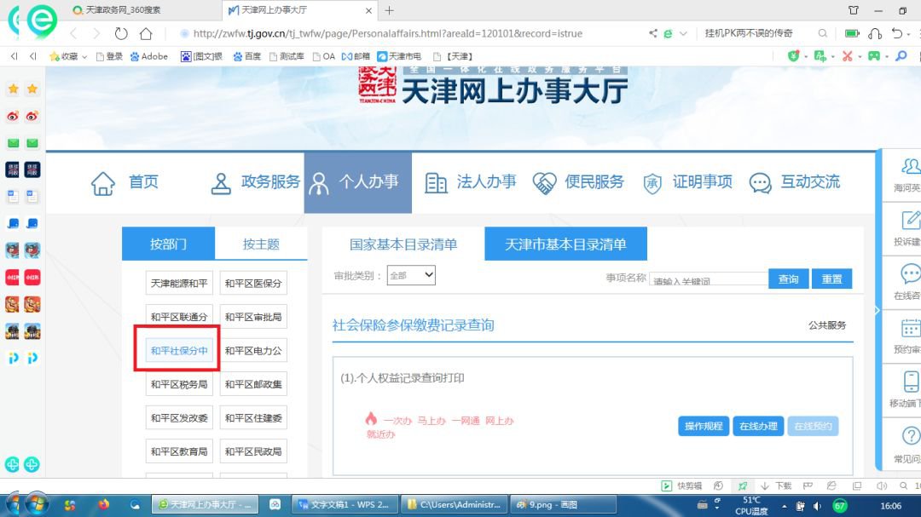The height and width of the screenshot is (517, 921).
Task: Select department 和平区邮政集
Action: coord(253,384)
